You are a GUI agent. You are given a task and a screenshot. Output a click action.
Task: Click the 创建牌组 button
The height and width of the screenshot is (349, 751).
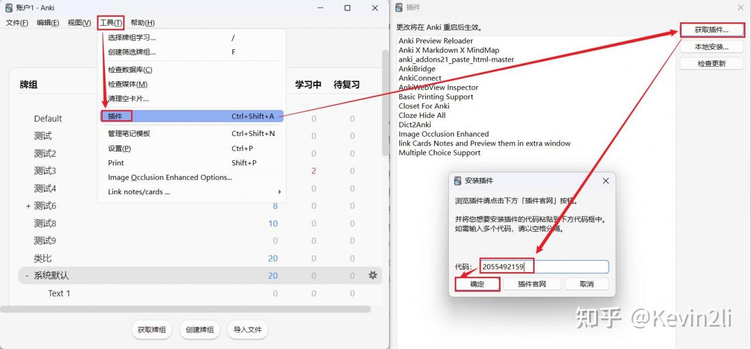coord(200,330)
